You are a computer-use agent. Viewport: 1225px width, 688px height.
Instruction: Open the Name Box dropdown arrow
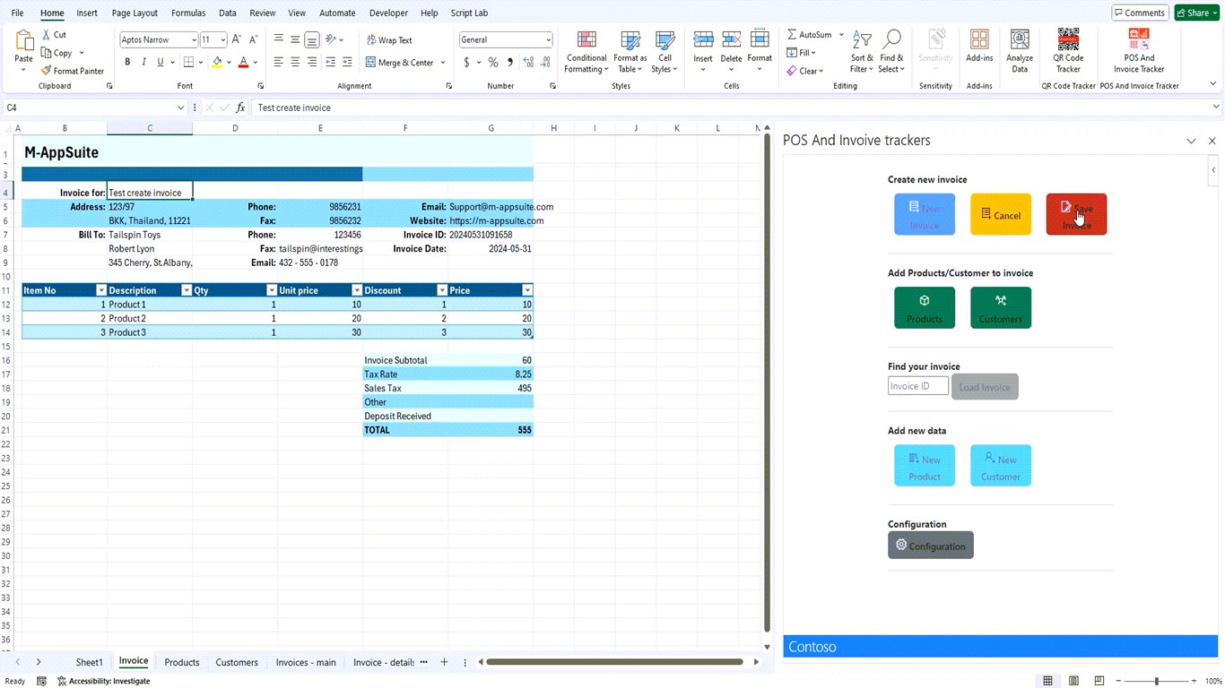180,107
